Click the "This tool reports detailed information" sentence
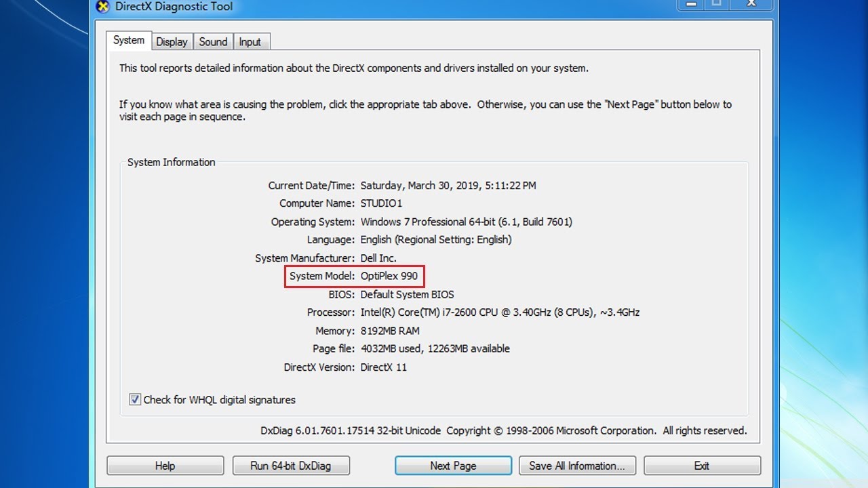 tap(354, 68)
